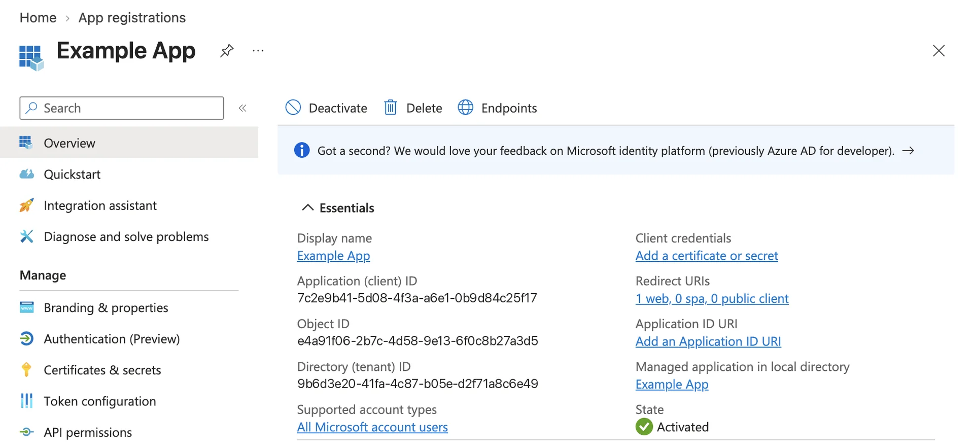
Task: Click the Authentication (Preview) arrow icon
Action: click(26, 338)
